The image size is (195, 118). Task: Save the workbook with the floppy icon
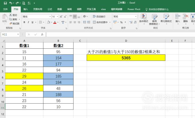pos(5,3)
